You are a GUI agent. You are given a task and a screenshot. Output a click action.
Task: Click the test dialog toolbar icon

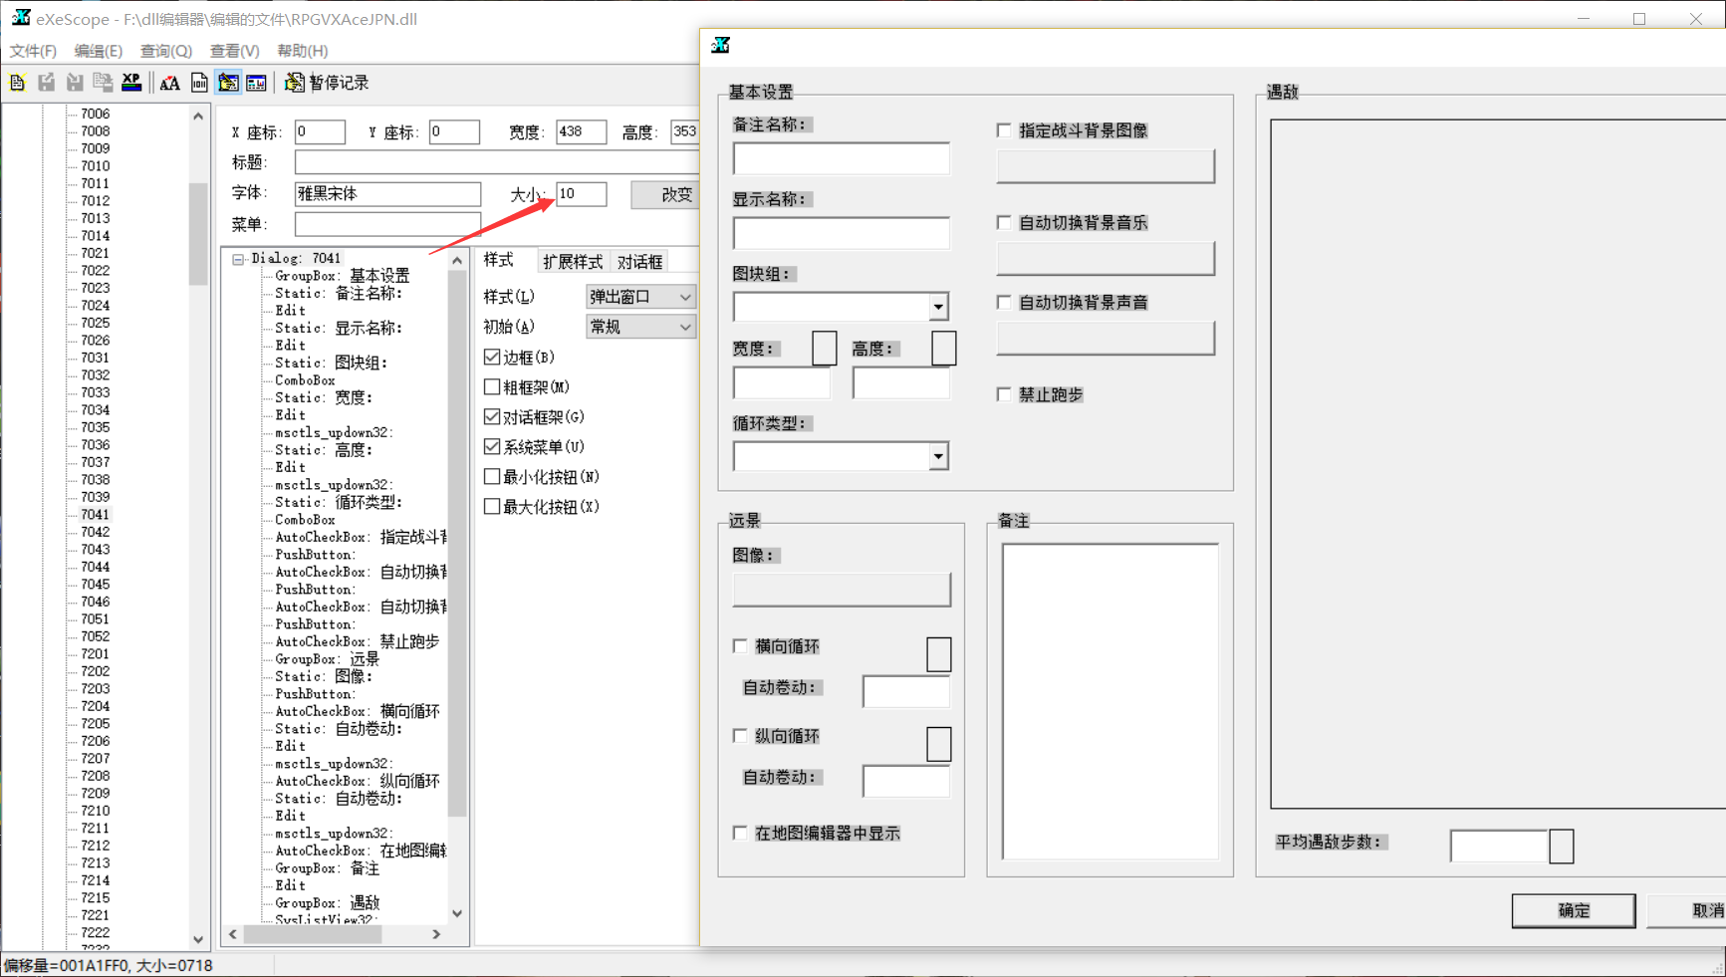(256, 83)
